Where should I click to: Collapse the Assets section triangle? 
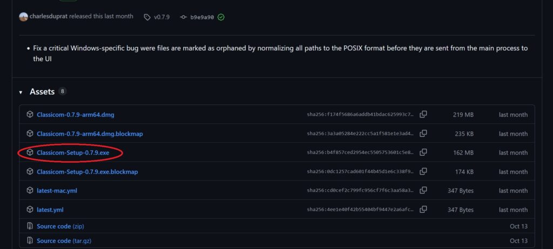pos(21,92)
